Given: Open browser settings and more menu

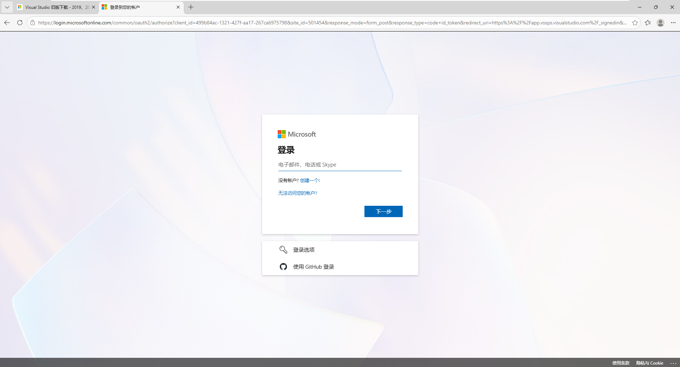Looking at the screenshot, I should coord(673,23).
